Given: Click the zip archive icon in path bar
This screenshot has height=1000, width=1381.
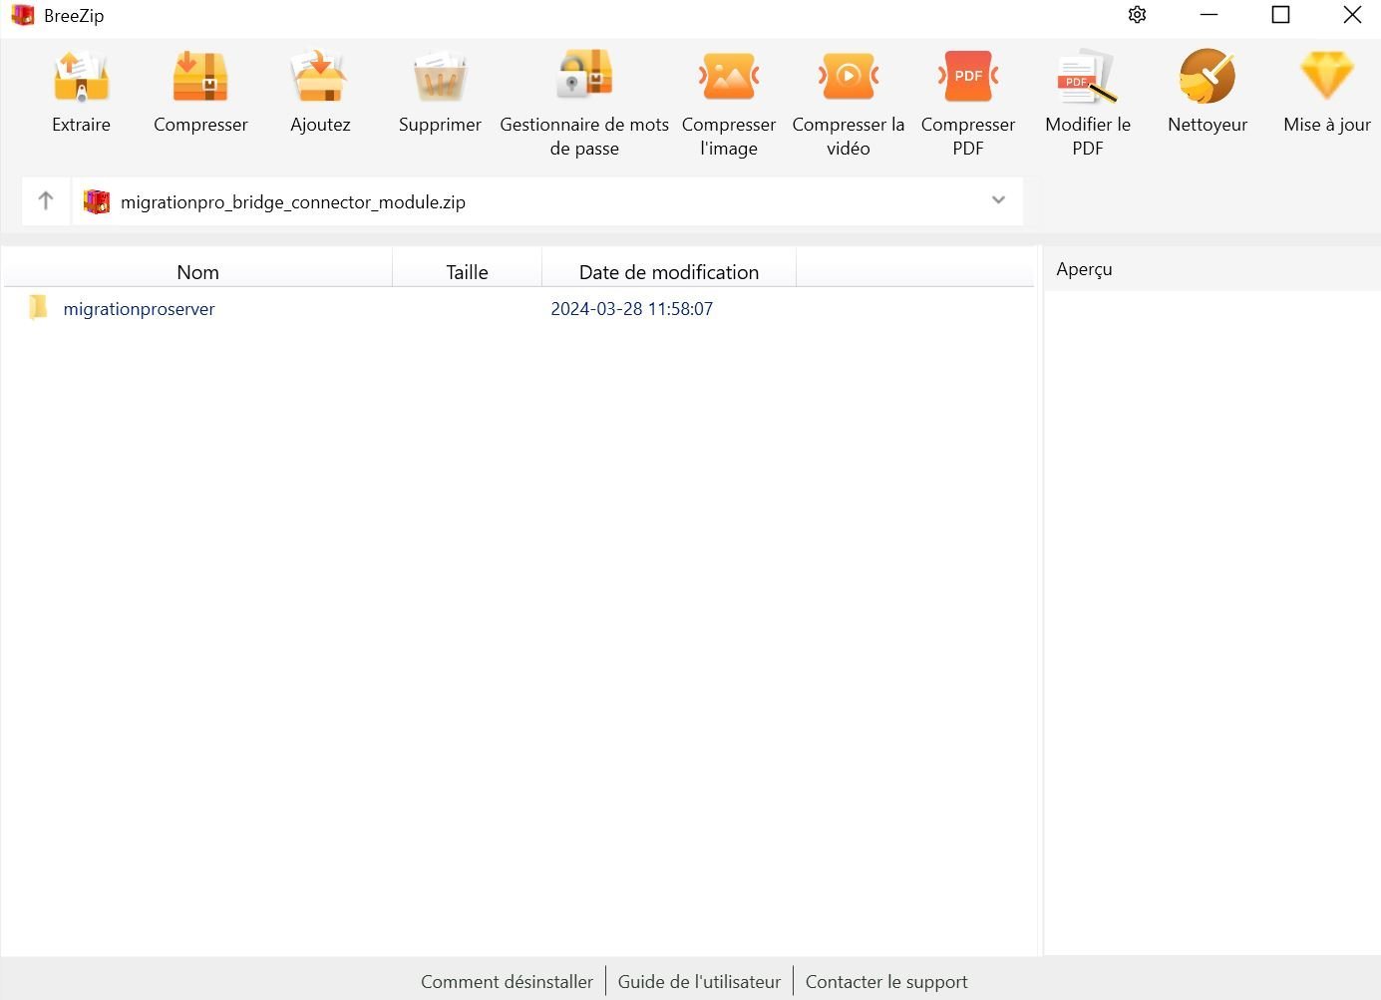Looking at the screenshot, I should coord(97,201).
